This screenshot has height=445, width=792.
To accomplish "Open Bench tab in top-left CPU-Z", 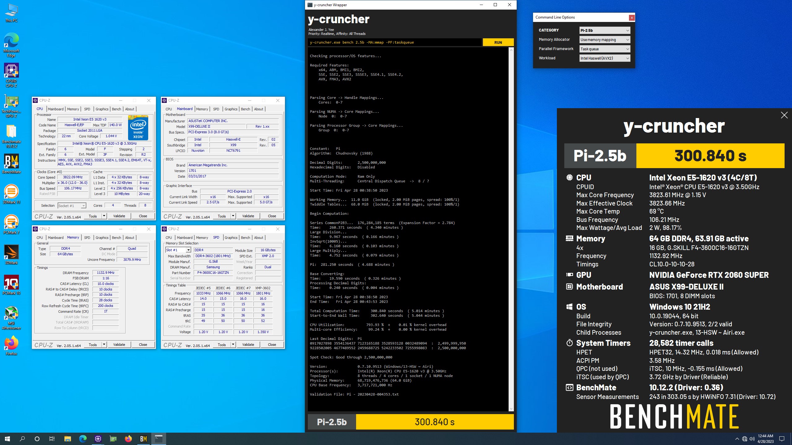I will tap(117, 109).
